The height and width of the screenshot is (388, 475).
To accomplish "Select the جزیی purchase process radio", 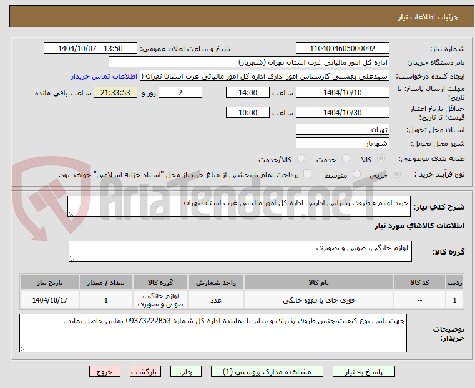I will point(396,173).
